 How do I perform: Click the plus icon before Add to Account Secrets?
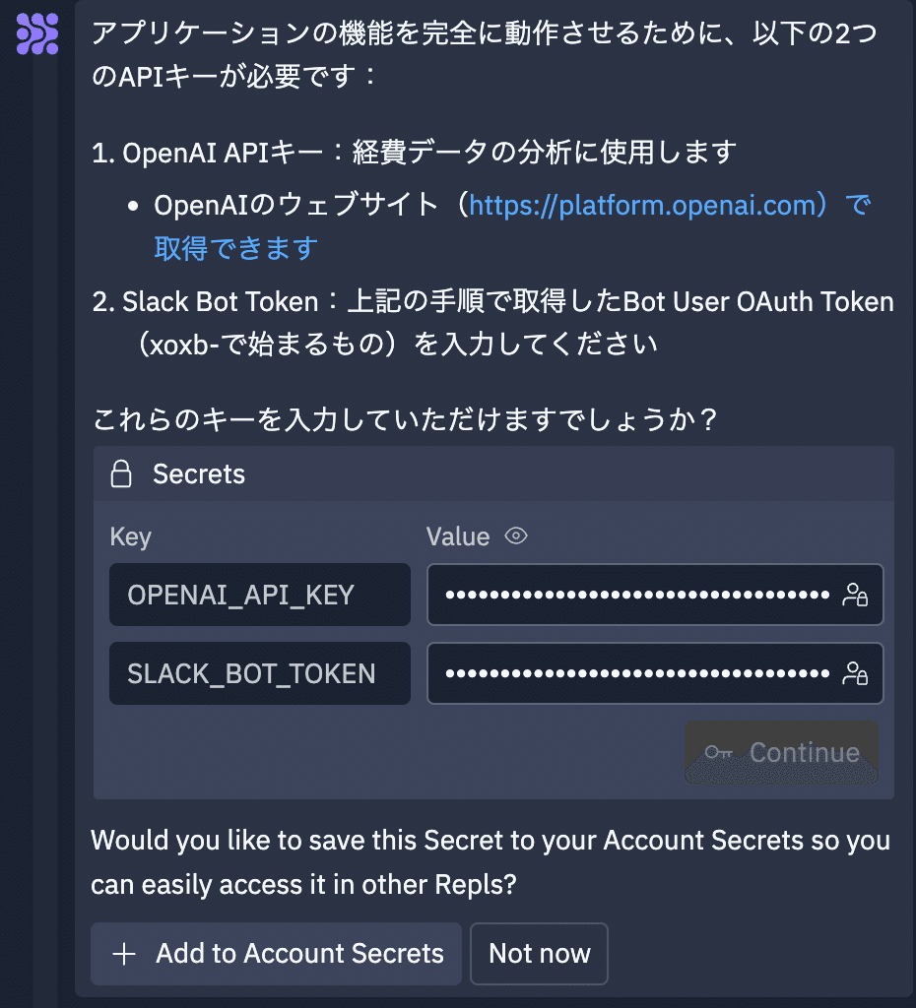tap(123, 954)
